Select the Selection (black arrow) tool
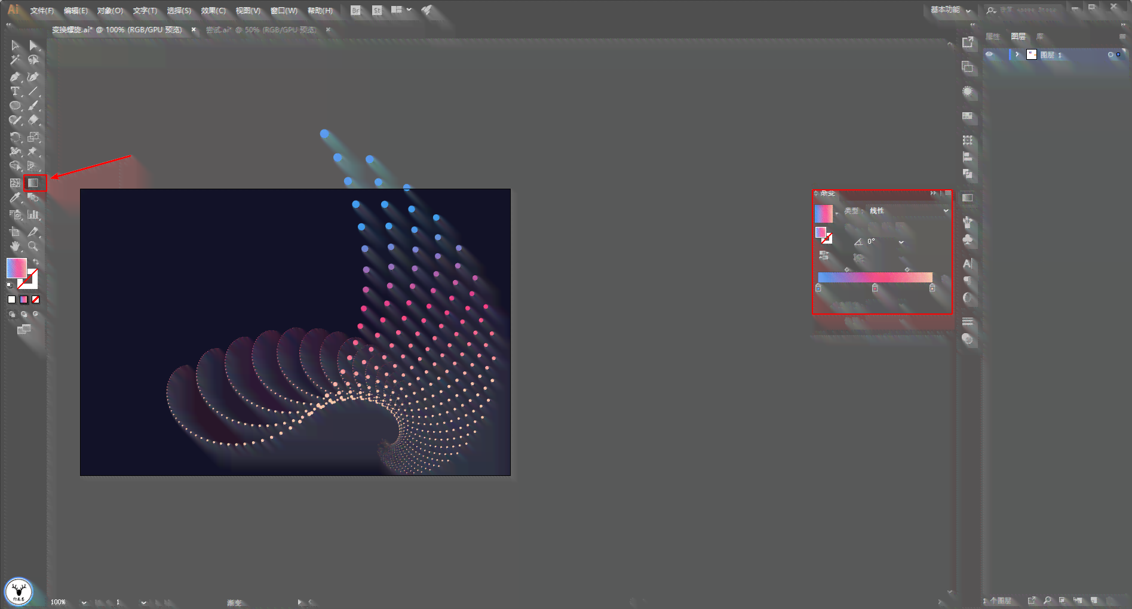The image size is (1132, 609). coord(16,45)
